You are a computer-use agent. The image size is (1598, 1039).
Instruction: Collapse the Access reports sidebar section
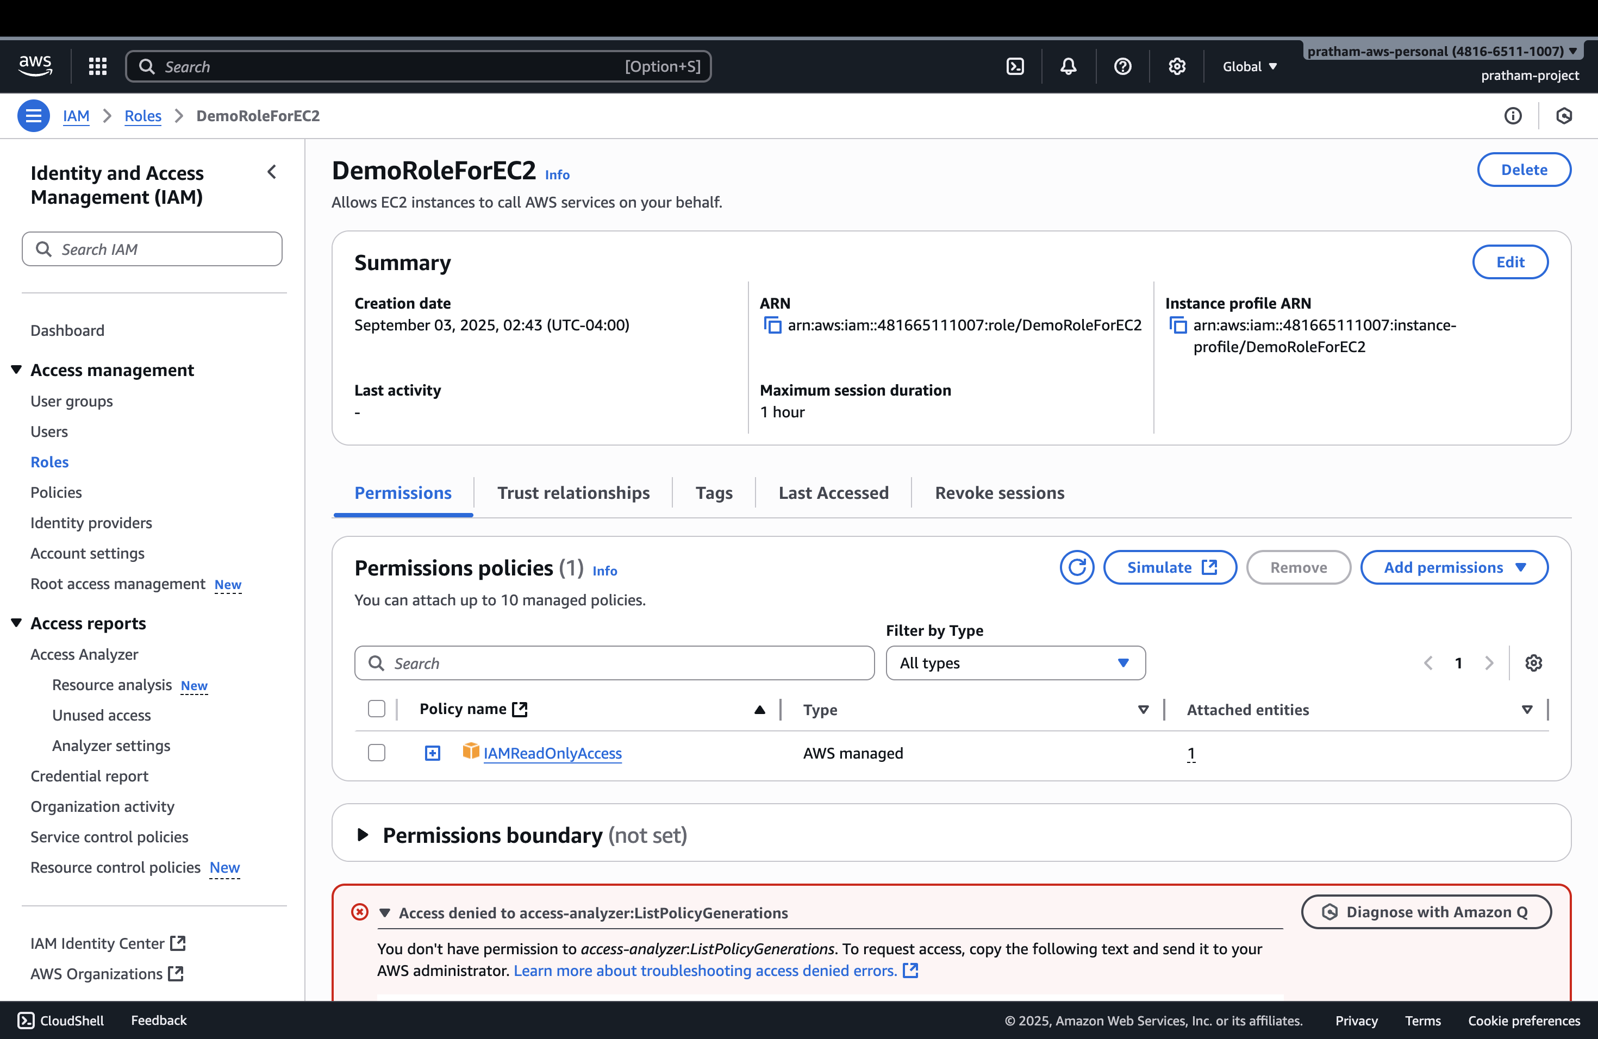(16, 622)
